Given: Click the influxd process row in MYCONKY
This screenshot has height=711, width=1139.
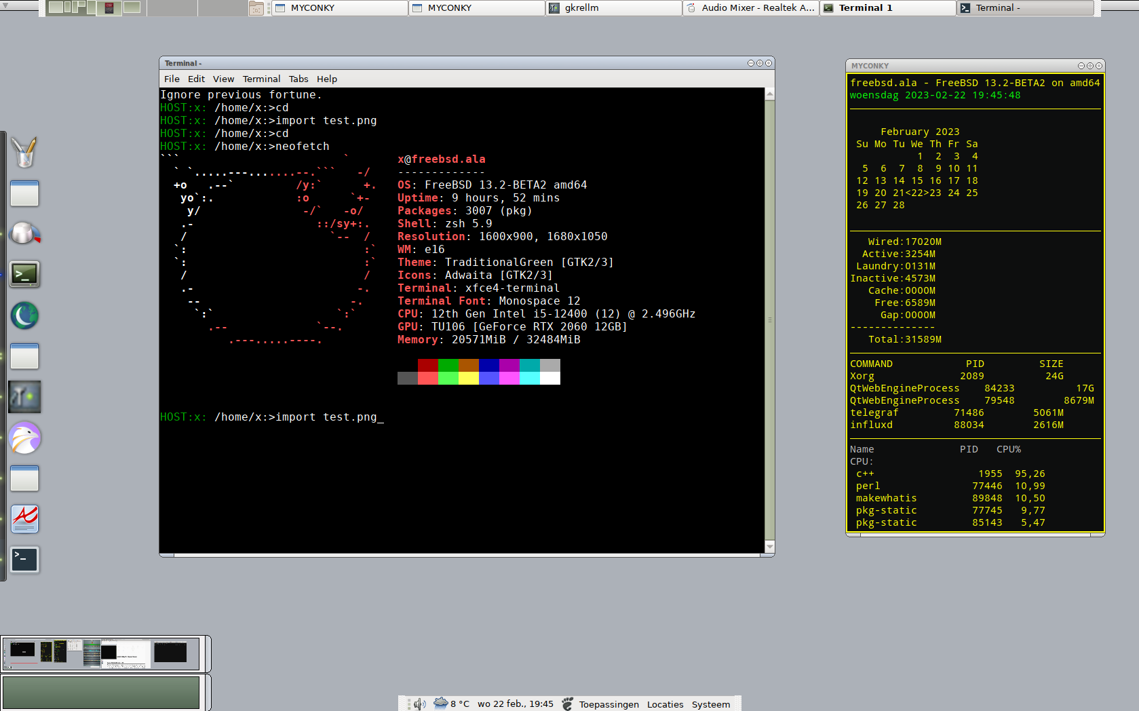Looking at the screenshot, I should (x=957, y=425).
